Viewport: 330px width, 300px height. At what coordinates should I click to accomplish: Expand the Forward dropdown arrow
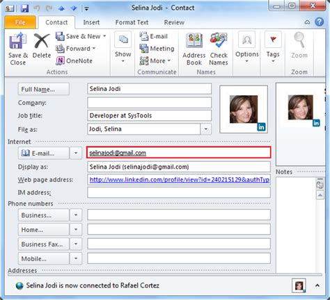tap(94, 48)
